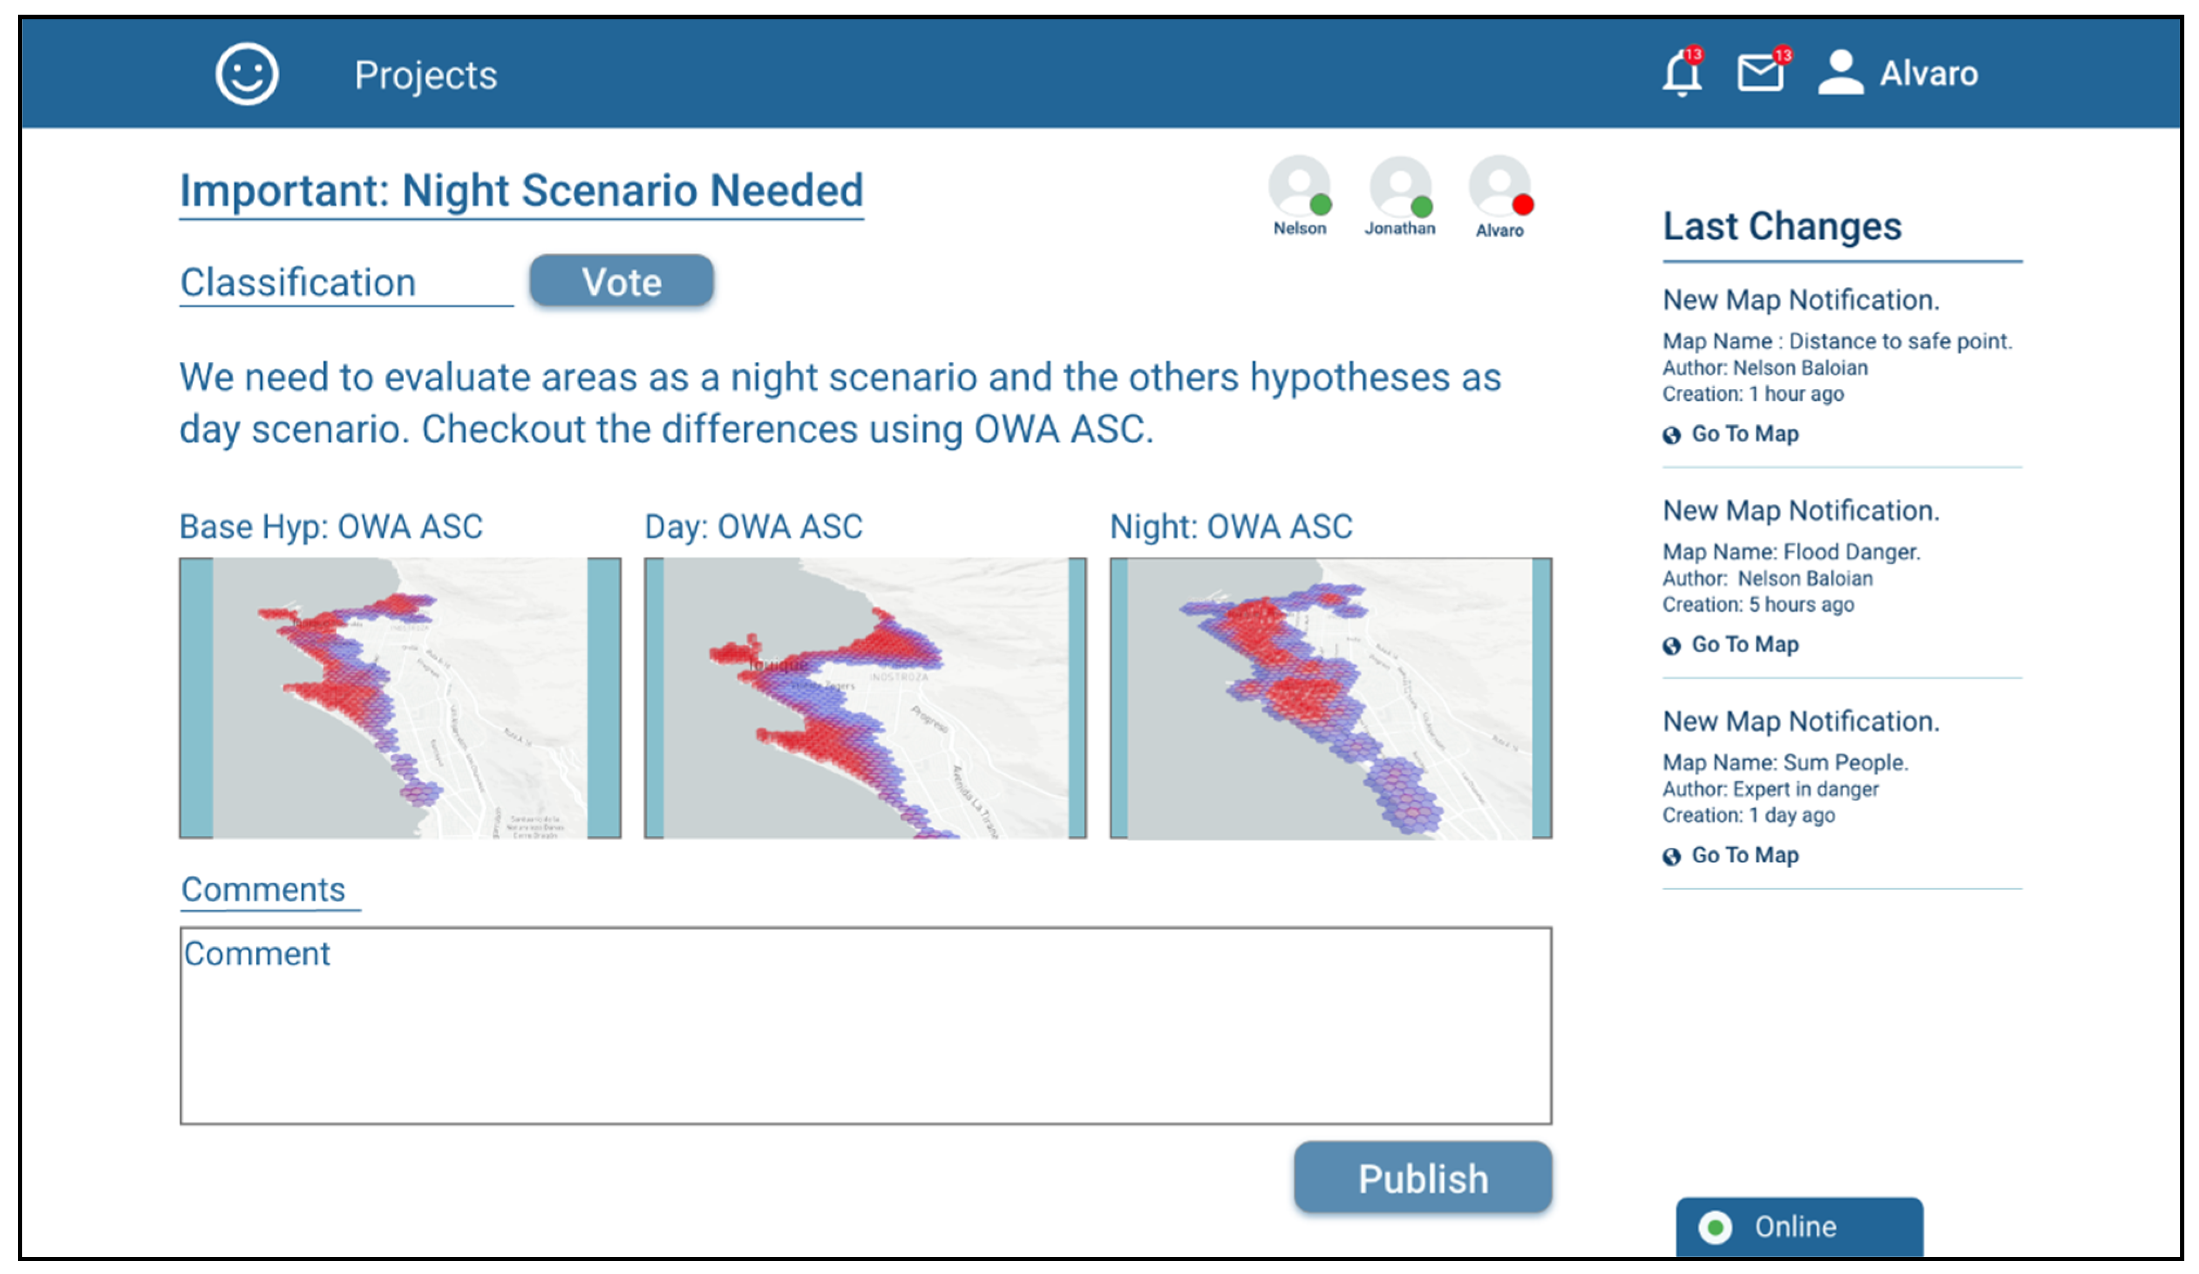Click globe icon under Flood Danger map
Image resolution: width=2199 pixels, height=1274 pixels.
click(x=1671, y=646)
